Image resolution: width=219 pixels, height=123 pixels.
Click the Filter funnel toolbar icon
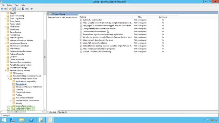coord(31,9)
